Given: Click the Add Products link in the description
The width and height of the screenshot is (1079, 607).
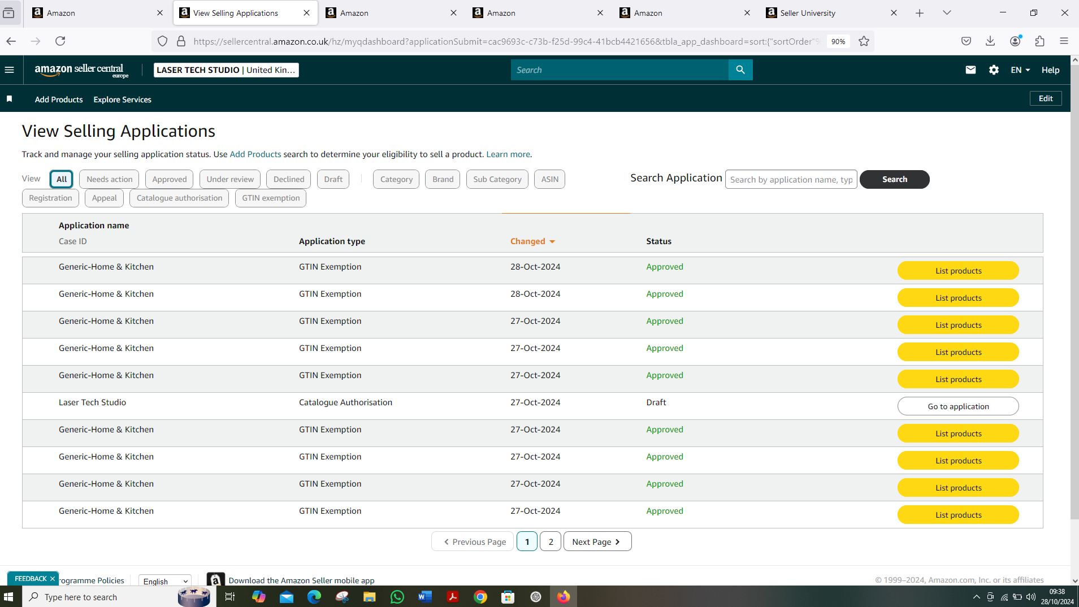Looking at the screenshot, I should click(x=255, y=154).
